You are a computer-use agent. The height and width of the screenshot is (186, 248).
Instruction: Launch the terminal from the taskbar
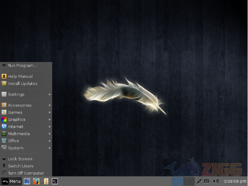[x=55, y=181]
